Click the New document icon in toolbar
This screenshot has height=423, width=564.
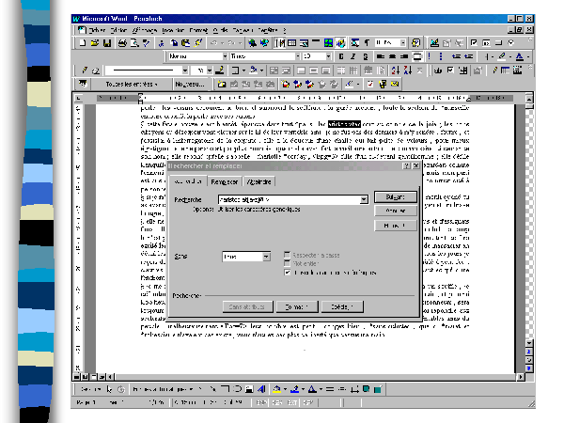(x=82, y=42)
